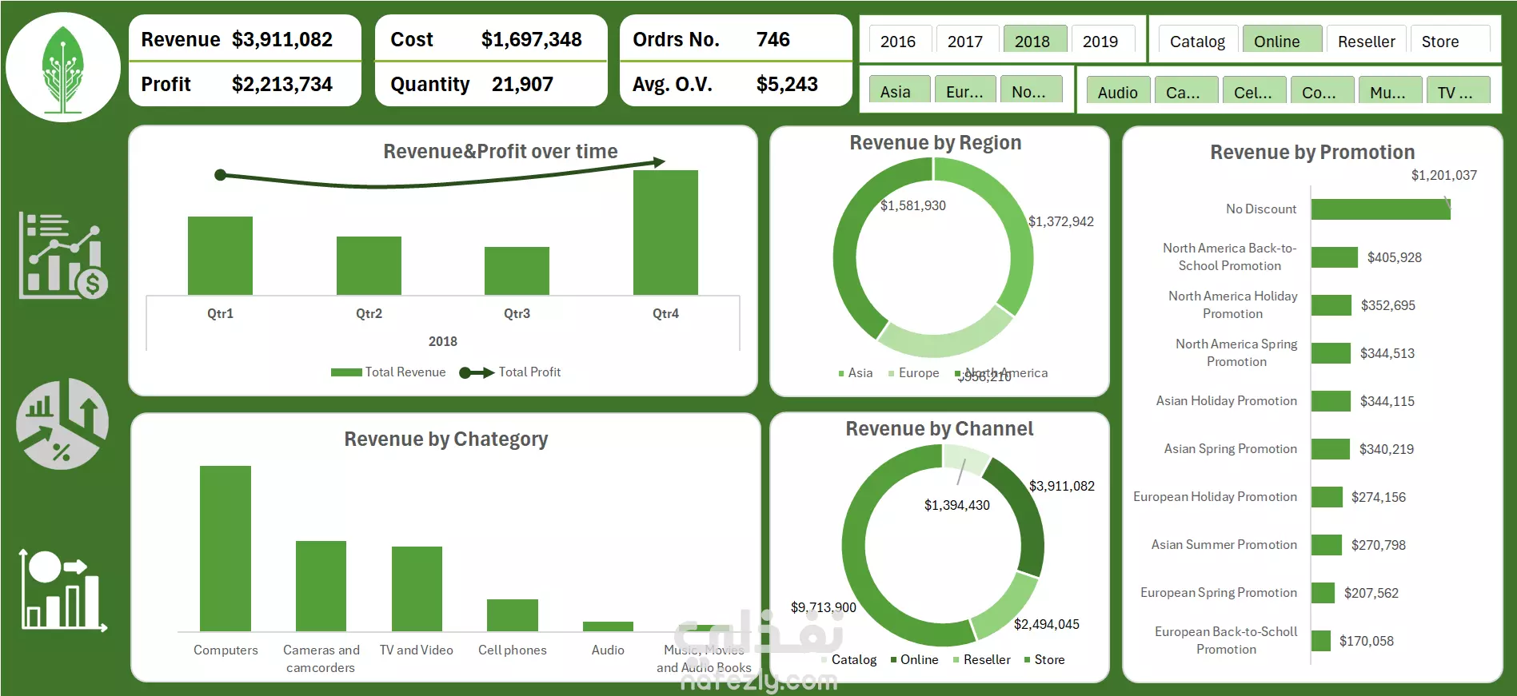Click the Total Profit legend marker
This screenshot has width=1517, height=696.
[x=477, y=372]
